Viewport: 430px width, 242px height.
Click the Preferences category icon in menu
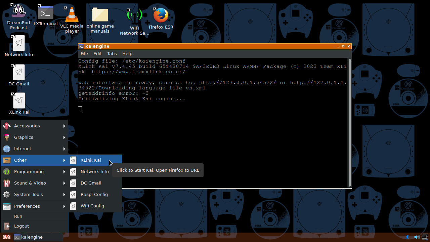[7, 206]
